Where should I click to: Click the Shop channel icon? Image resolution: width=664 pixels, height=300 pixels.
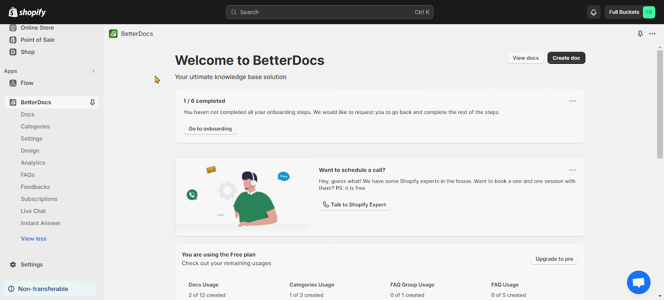click(x=13, y=52)
